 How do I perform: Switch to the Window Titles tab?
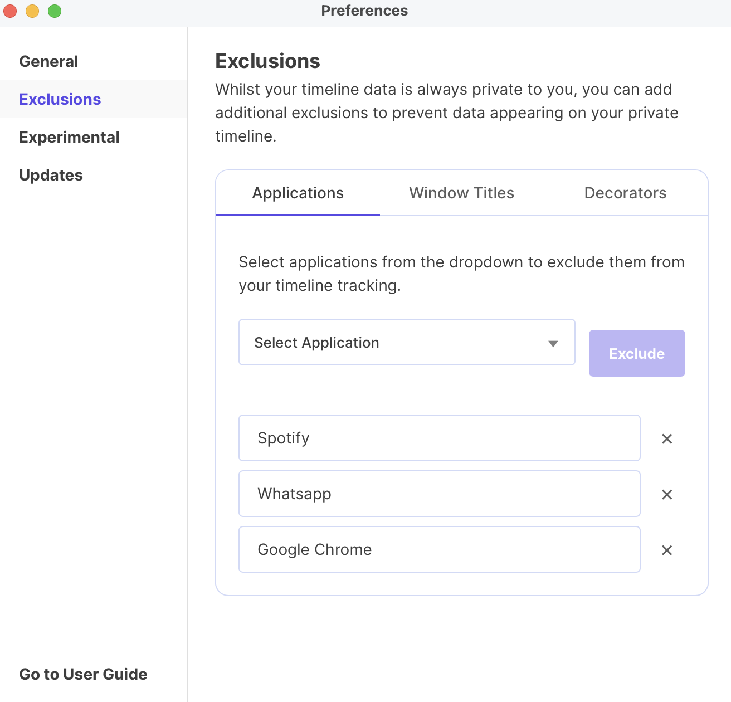tap(461, 193)
